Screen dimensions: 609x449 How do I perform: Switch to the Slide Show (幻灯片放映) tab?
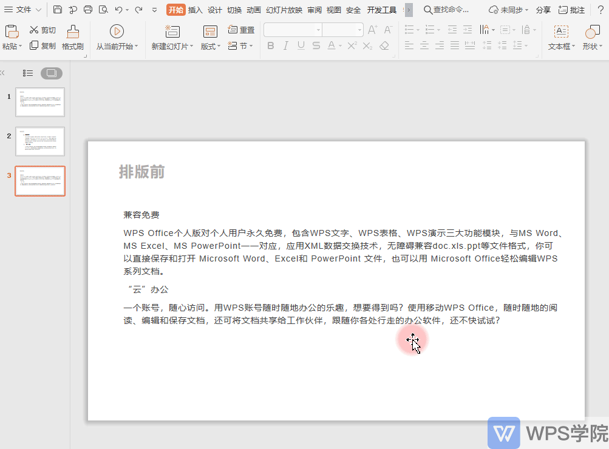(284, 10)
